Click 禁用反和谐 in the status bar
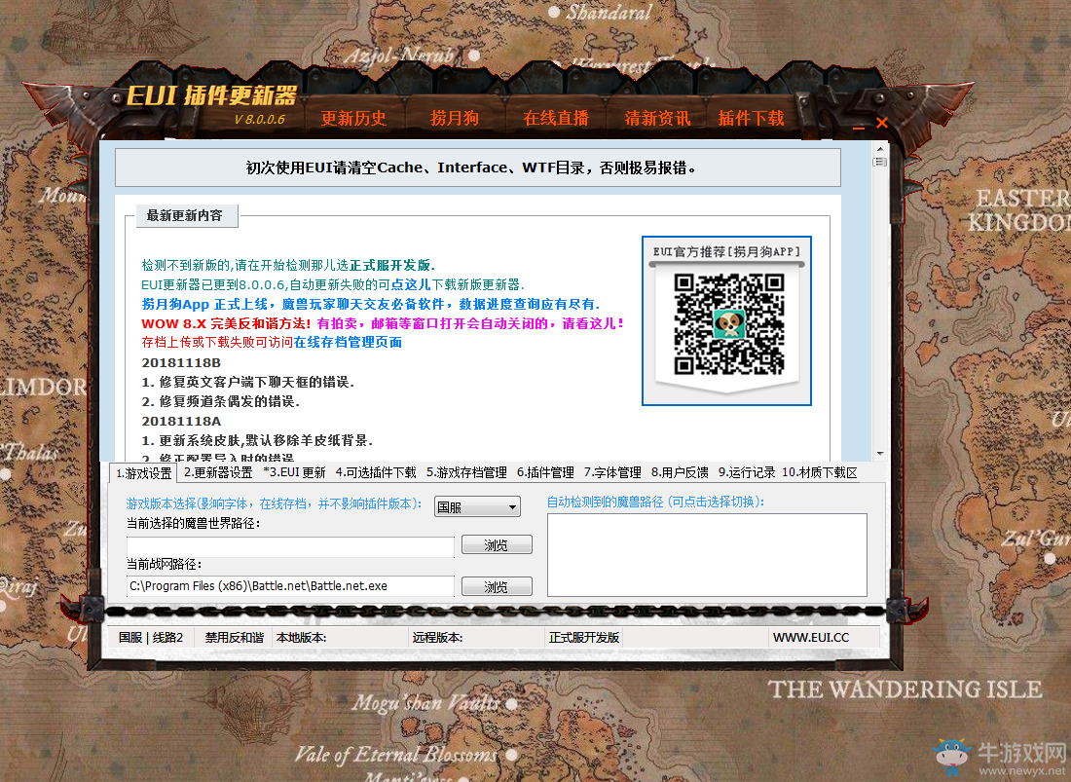Screen dimensions: 1071x782 (235, 637)
